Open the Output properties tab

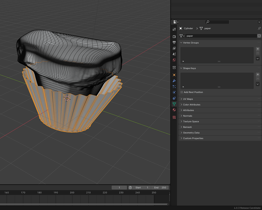(174, 42)
